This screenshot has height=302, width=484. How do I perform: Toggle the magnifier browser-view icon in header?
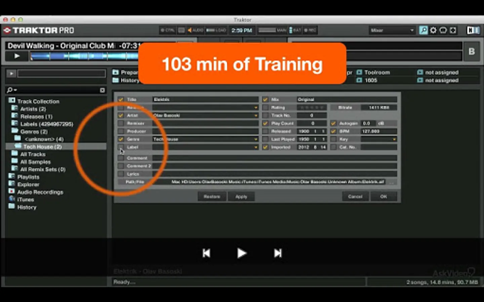[423, 31]
